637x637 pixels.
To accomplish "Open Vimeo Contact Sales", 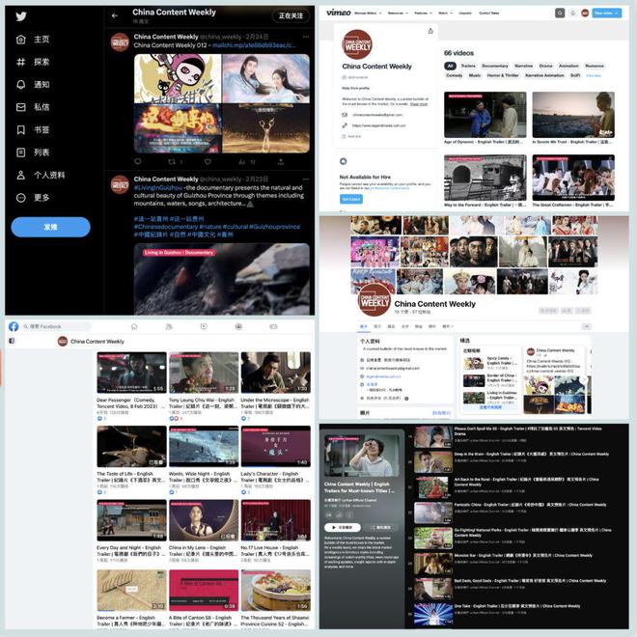I will click(x=489, y=13).
